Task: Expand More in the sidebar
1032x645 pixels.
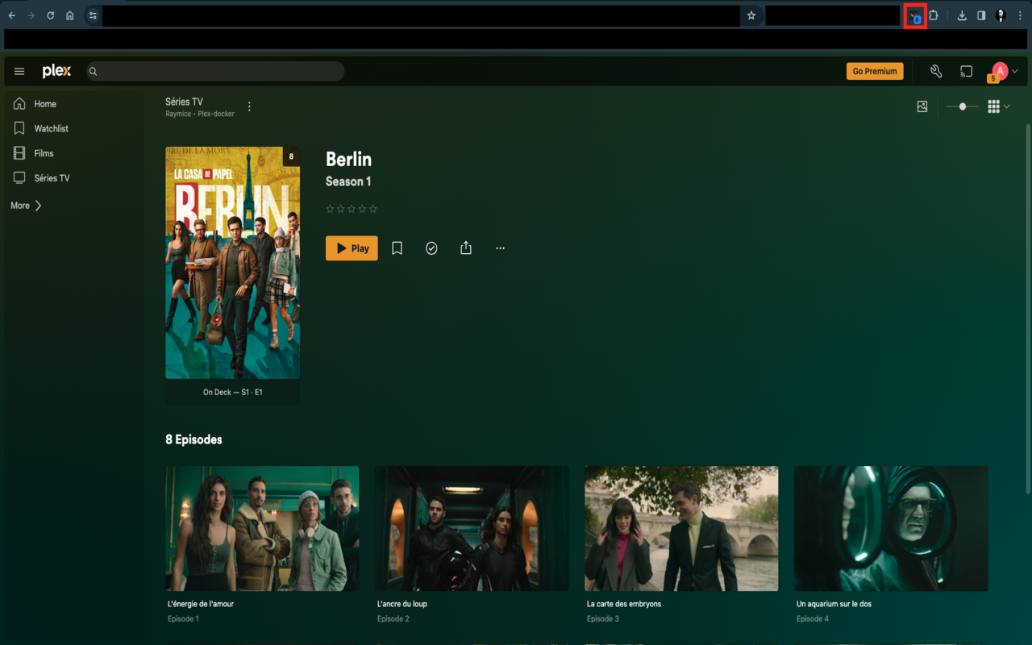Action: [x=26, y=206]
